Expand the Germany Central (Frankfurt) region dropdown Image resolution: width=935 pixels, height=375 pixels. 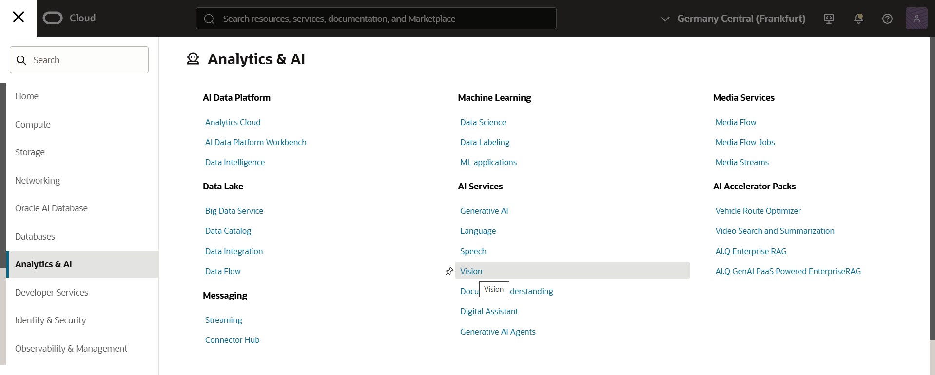pyautogui.click(x=733, y=19)
